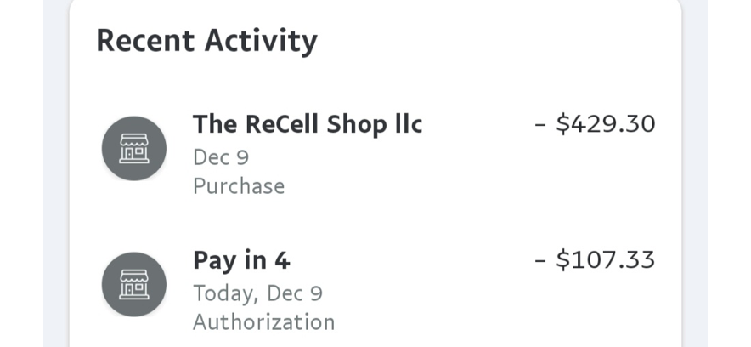Click the Recent Activity heading

207,42
